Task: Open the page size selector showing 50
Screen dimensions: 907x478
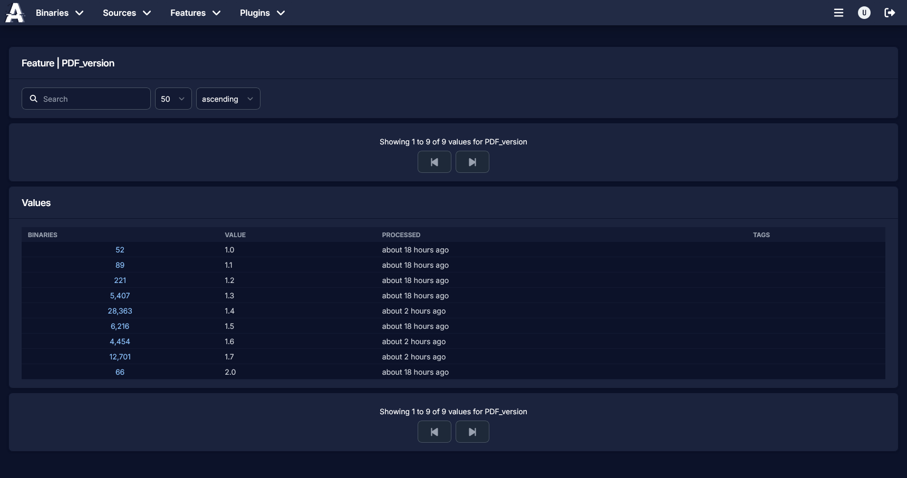Action: pyautogui.click(x=173, y=99)
